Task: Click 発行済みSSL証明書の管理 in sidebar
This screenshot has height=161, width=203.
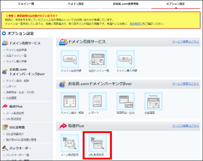Action: click(21, 140)
